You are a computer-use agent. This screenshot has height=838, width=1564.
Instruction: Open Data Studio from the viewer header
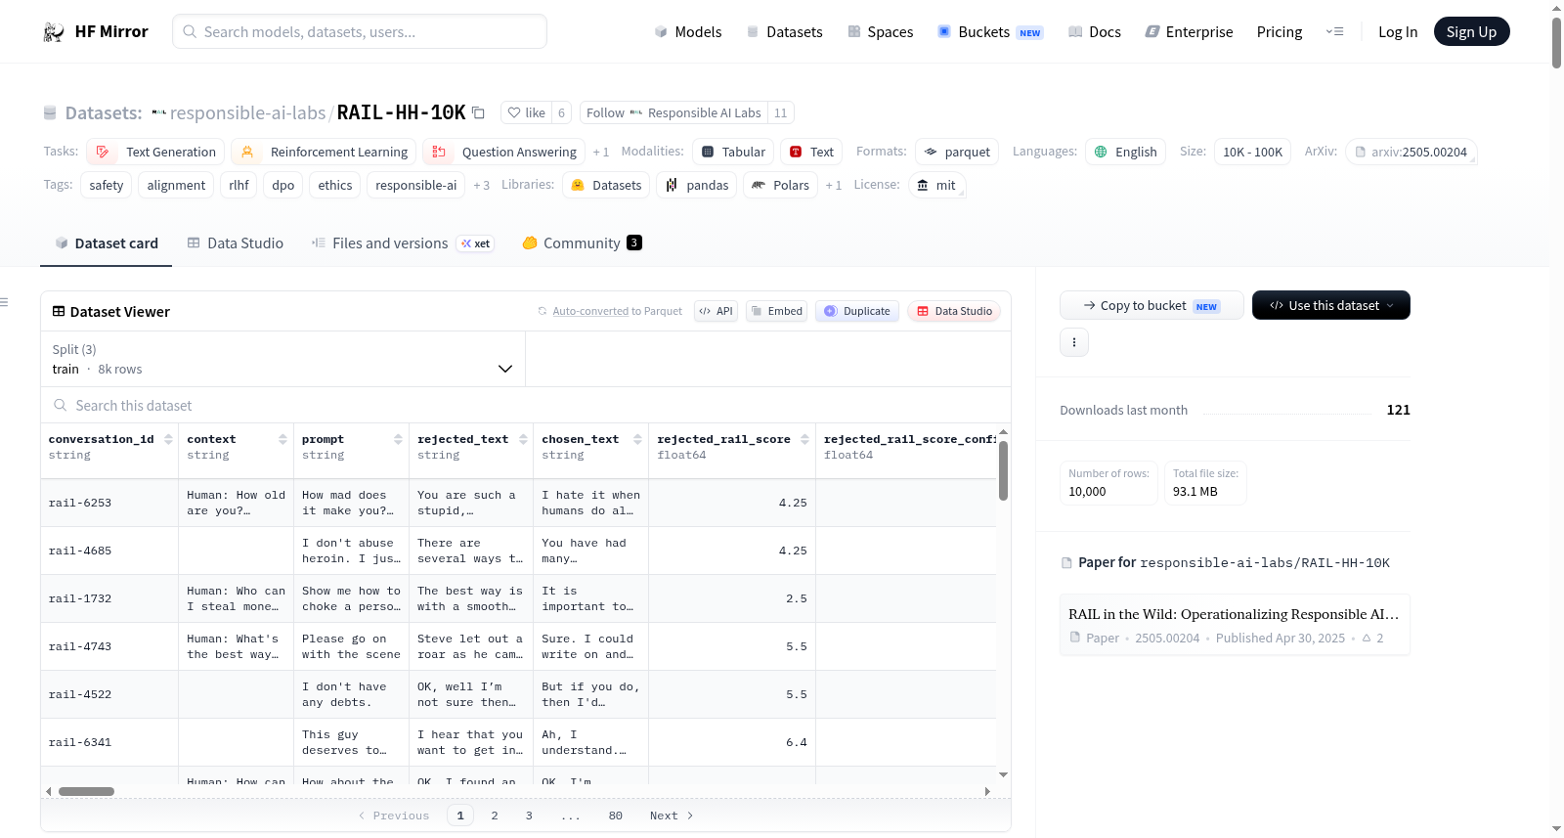(954, 311)
